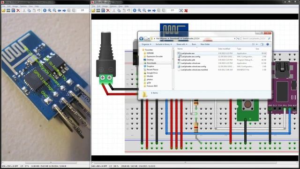
Task: Red IrfanView about icon in right toolbar
Action: click(x=186, y=10)
